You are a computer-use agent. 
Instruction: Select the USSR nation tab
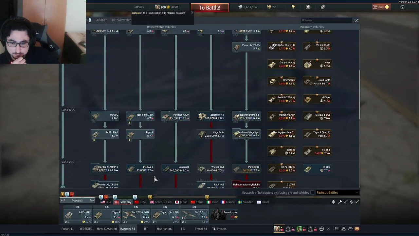pos(140,202)
